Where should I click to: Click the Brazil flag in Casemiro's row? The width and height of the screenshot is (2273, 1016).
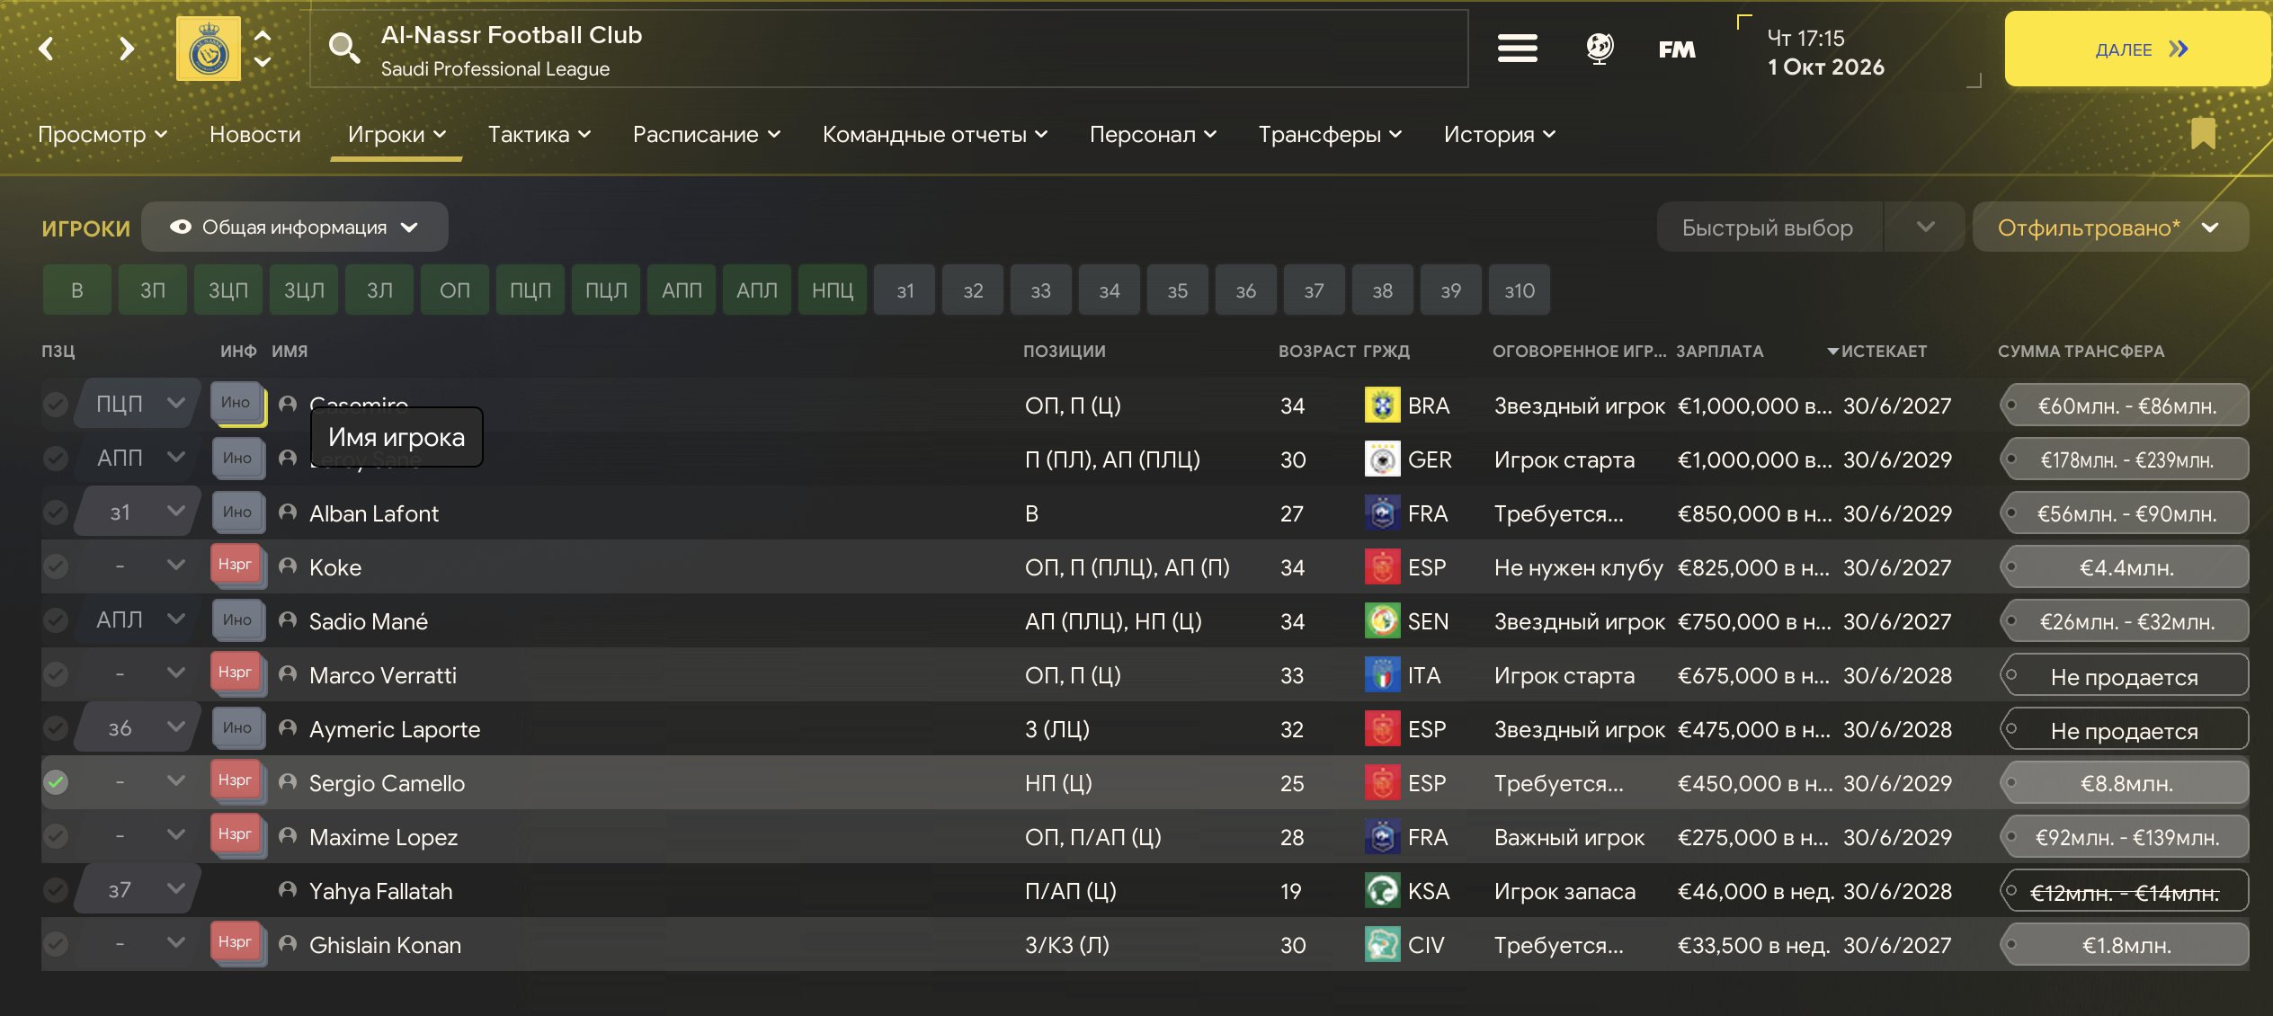(1382, 406)
